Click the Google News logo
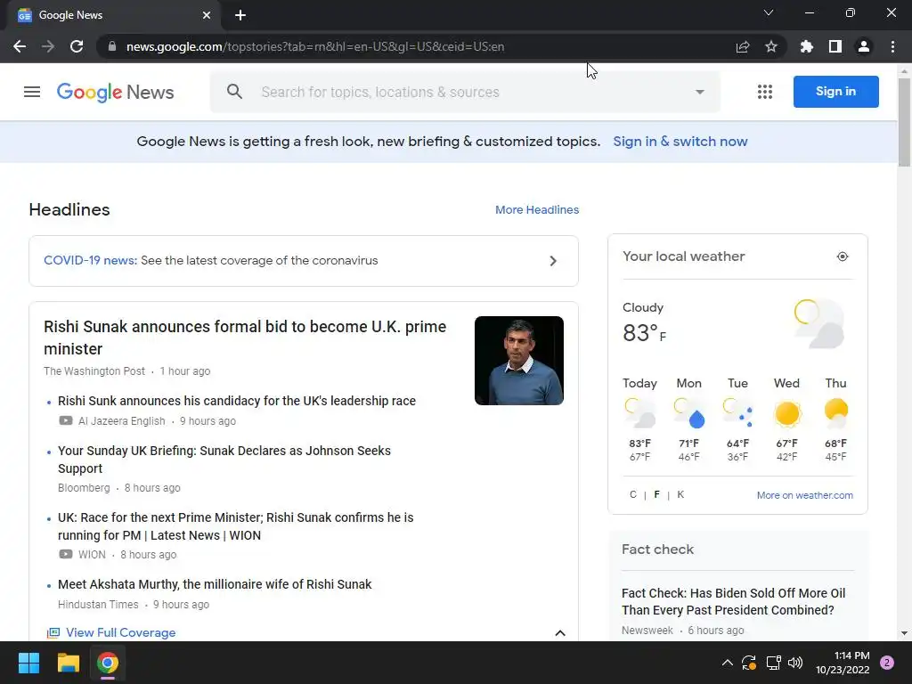The height and width of the screenshot is (684, 912). click(115, 92)
